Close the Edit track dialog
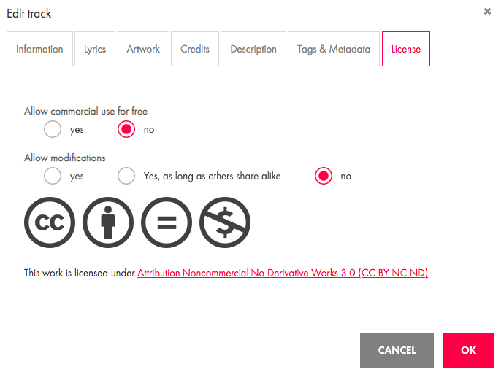Screen dimensions: 501x372 click(x=487, y=12)
